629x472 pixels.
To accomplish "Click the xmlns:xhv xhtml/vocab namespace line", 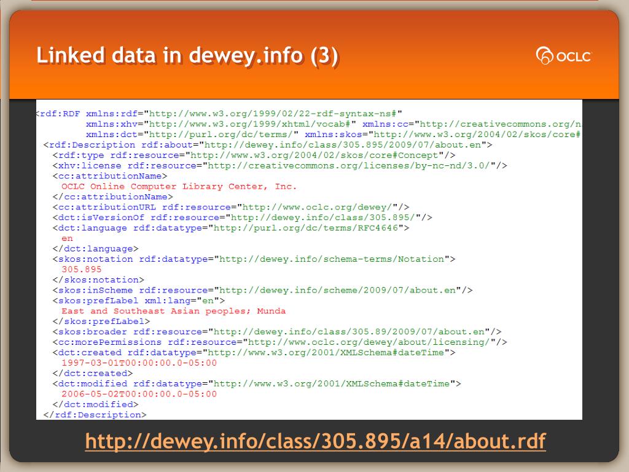I will 334,124.
